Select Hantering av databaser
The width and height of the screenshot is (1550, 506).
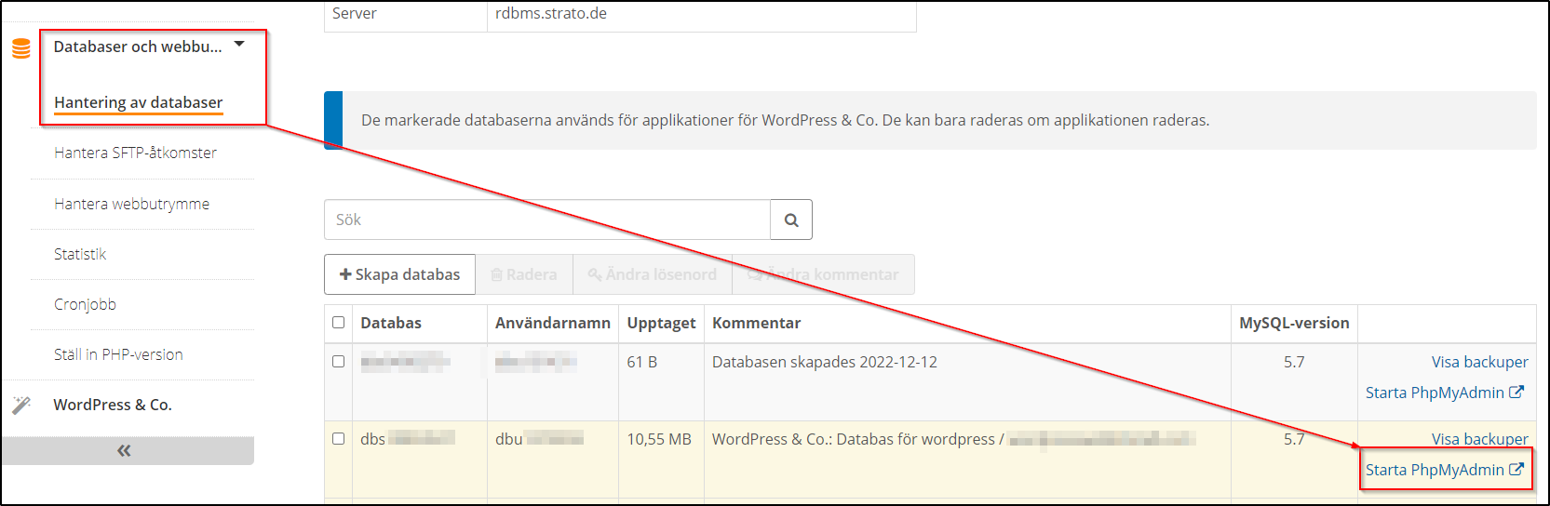point(139,102)
